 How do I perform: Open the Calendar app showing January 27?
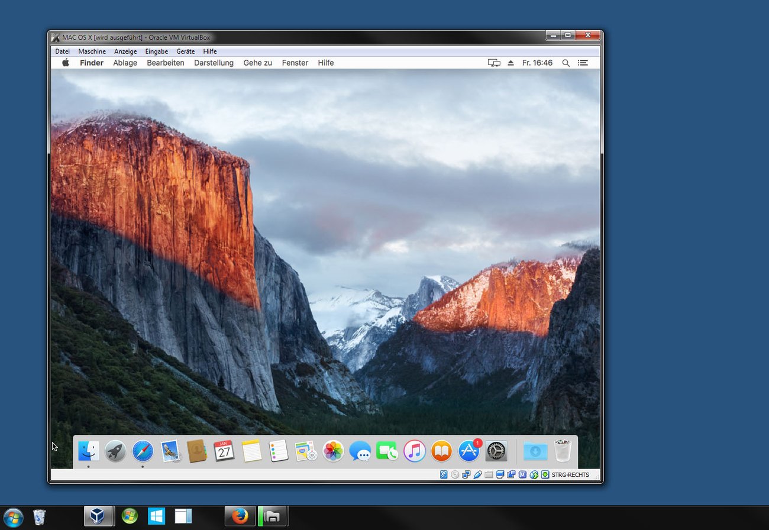(x=224, y=451)
